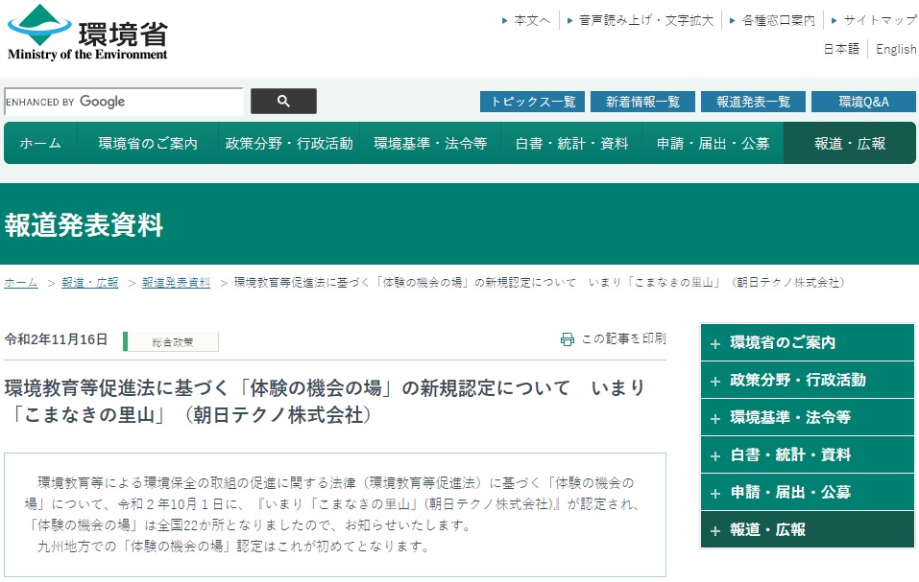The height and width of the screenshot is (582, 919).
Task: Switch language to English
Action: point(895,50)
